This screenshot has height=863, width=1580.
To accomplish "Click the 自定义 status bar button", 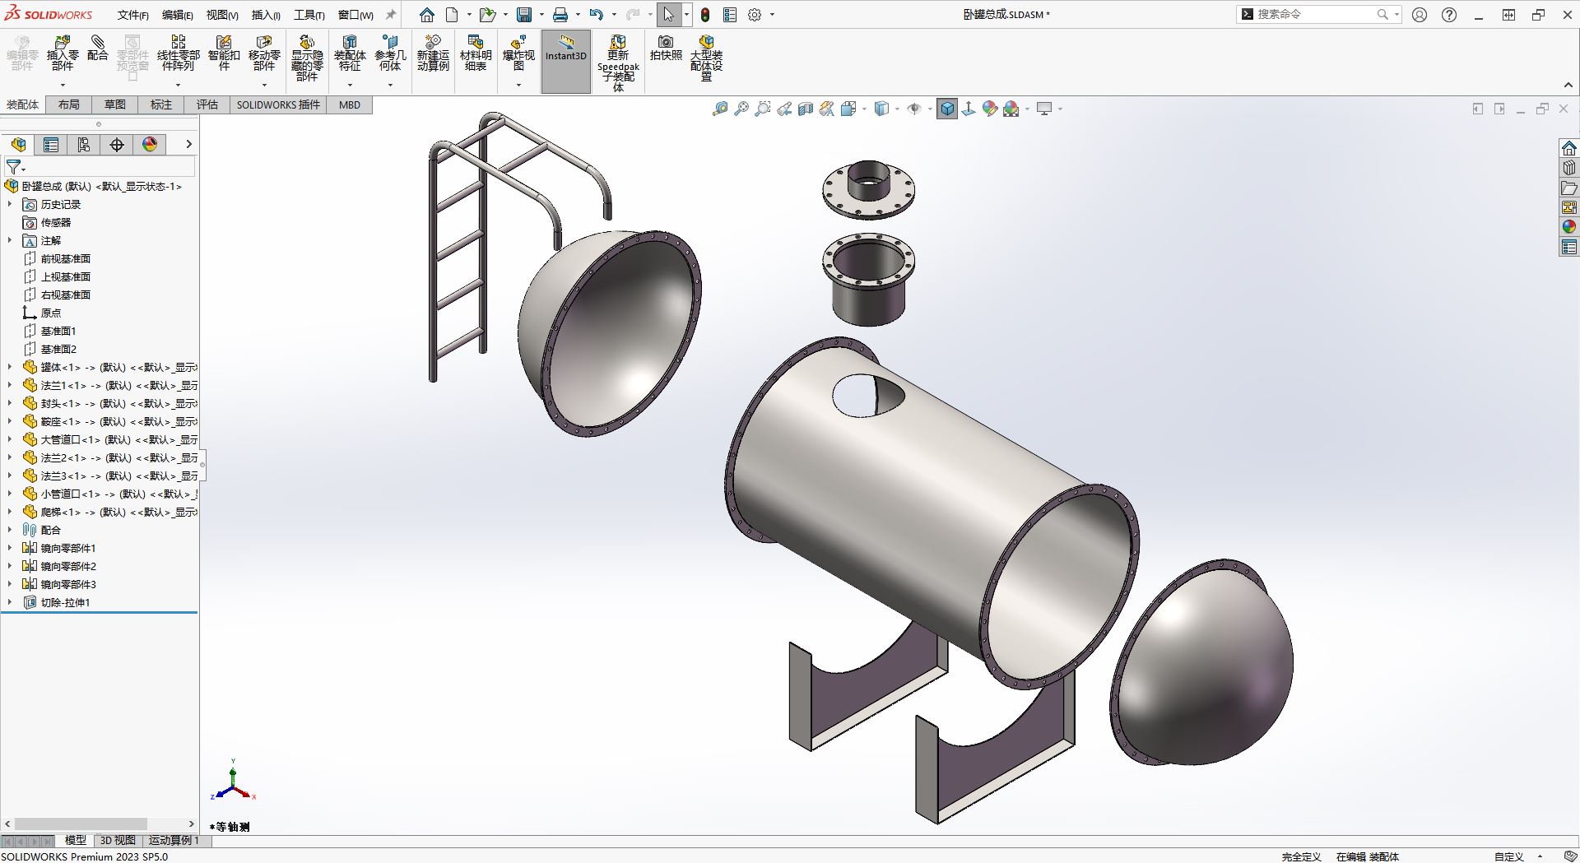I will (1509, 856).
